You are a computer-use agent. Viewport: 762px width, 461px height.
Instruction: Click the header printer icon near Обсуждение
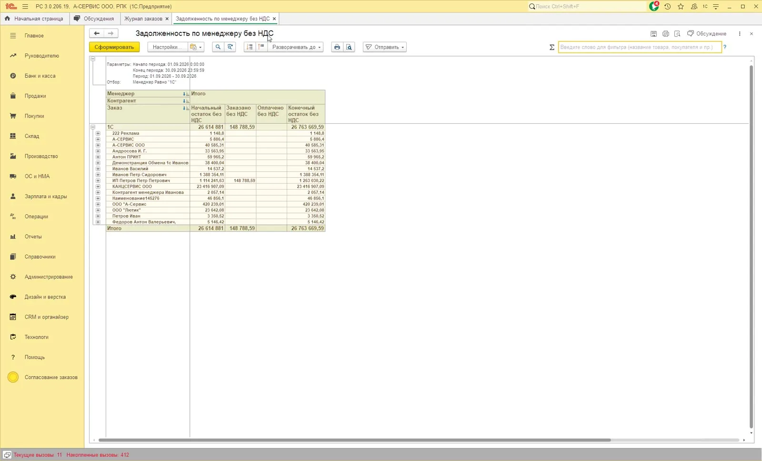coord(666,34)
